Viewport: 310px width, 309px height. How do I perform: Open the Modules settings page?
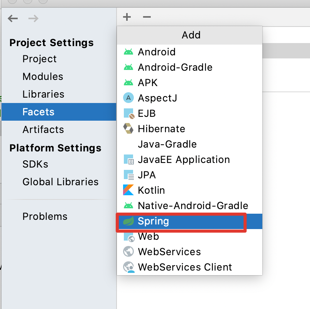click(x=43, y=76)
